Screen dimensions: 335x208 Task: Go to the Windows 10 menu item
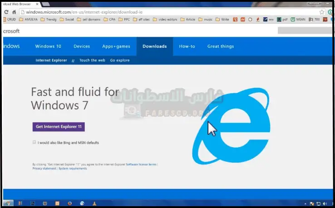pos(48,46)
